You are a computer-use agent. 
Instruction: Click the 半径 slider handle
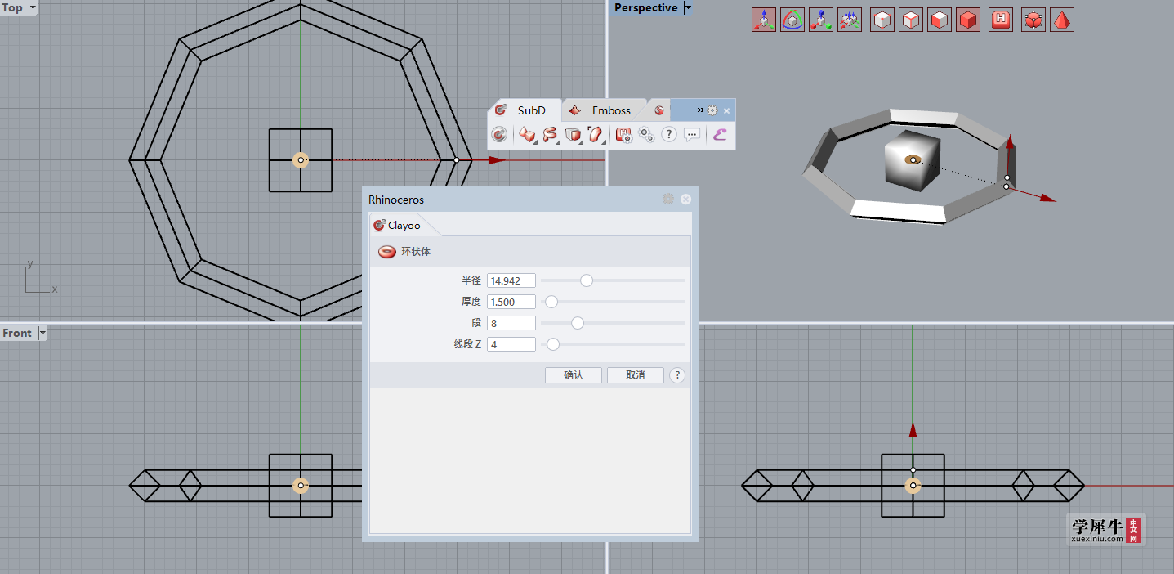coord(587,280)
